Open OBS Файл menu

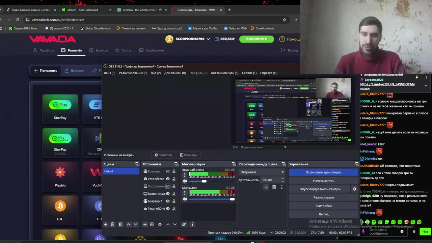click(x=109, y=73)
